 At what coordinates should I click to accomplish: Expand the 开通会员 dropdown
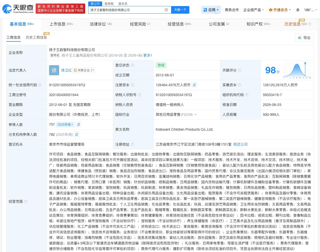(280, 10)
